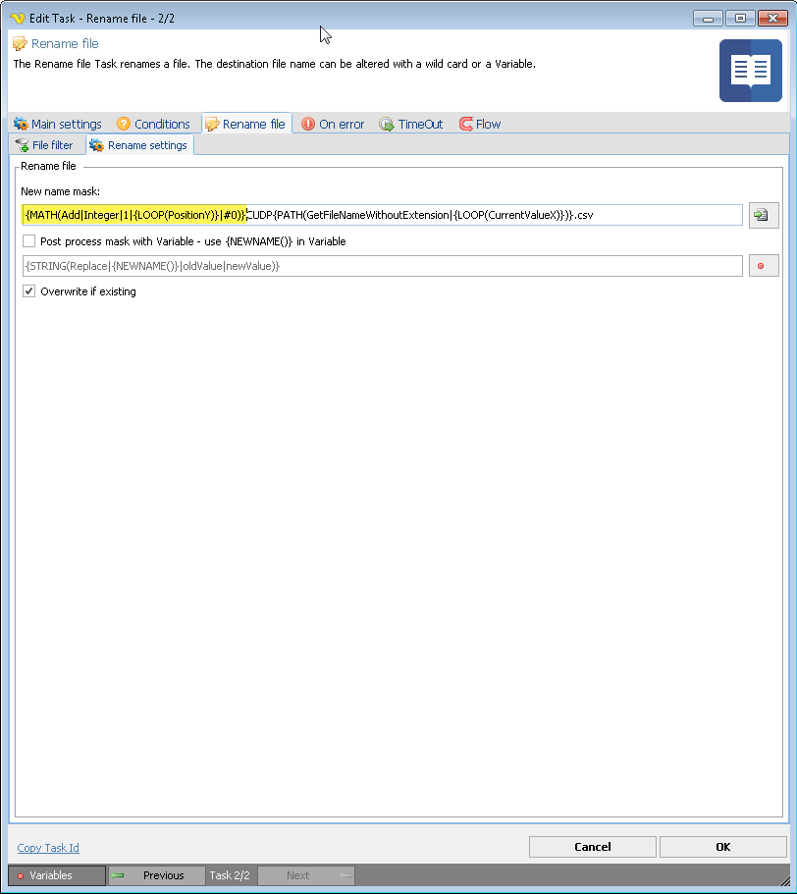Click the red dot button beside post-process field
This screenshot has width=797, height=894.
tap(763, 266)
